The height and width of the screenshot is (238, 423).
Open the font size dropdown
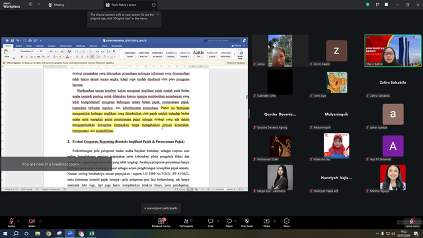tap(43, 52)
